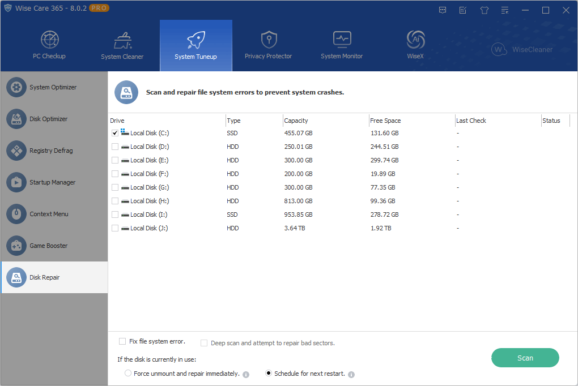
Task: Check the Local Disk (F:) checkbox
Action: [x=115, y=174]
